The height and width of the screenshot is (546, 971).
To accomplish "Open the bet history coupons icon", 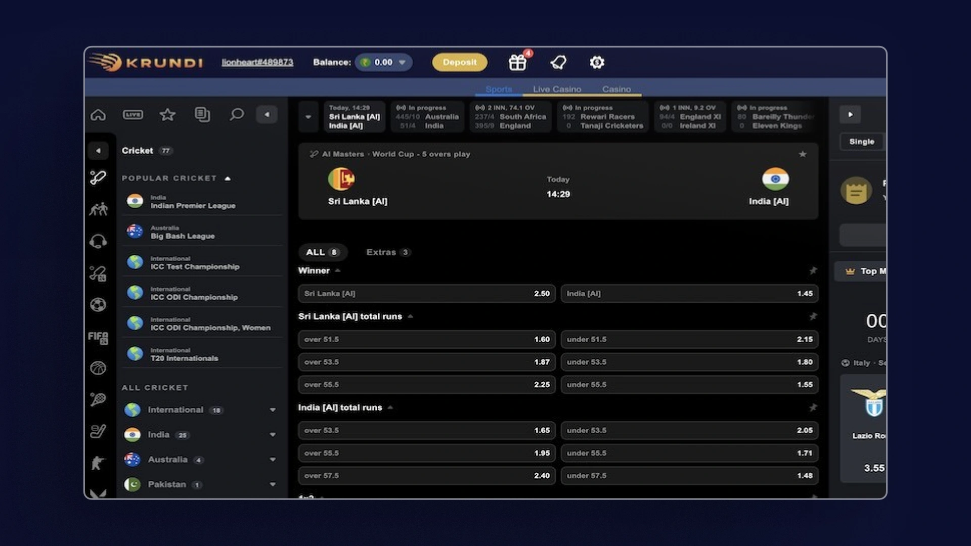I will [202, 114].
